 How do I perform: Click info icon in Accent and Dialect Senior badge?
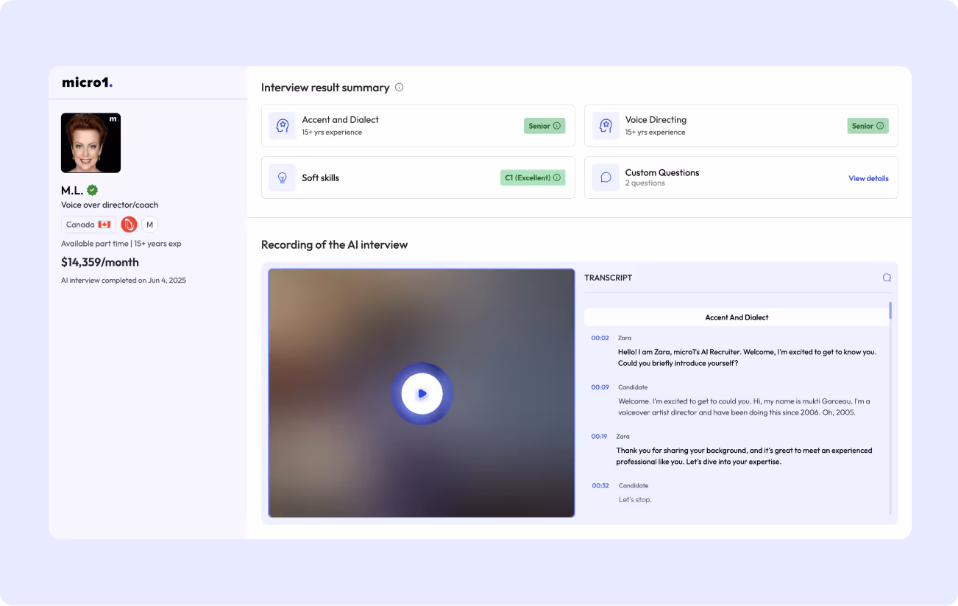[x=557, y=126]
